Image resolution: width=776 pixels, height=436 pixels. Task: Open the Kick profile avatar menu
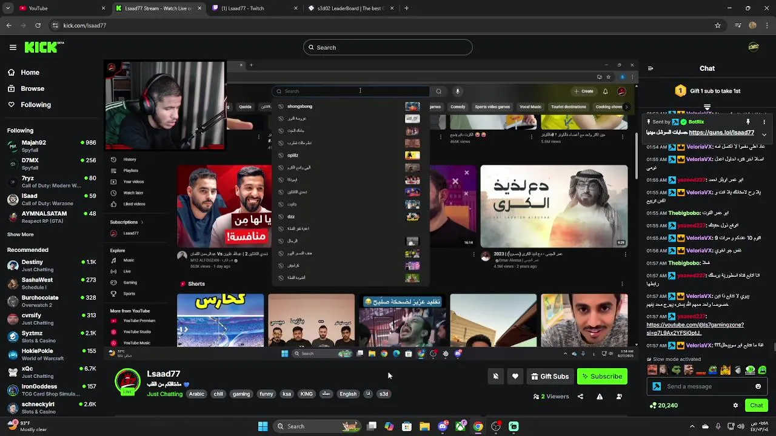[x=754, y=47]
